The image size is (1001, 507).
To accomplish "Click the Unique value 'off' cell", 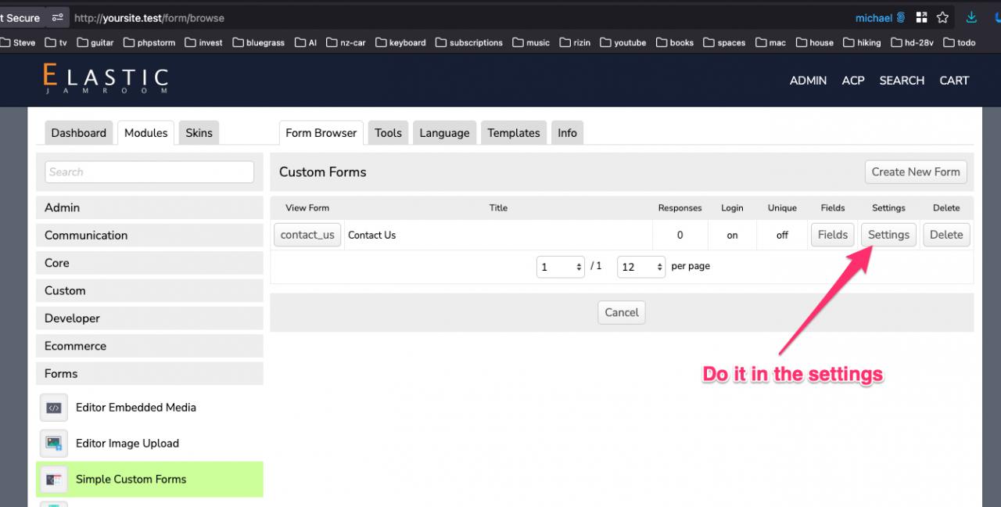I will 782,235.
